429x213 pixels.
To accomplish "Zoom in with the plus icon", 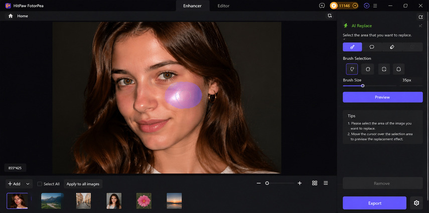I will click(300, 183).
